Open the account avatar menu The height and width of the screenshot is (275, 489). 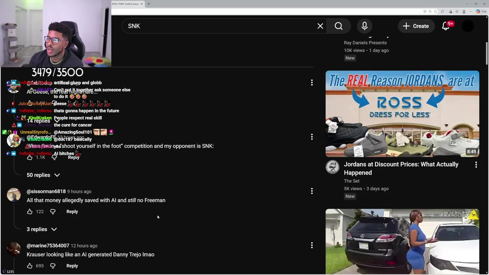[468, 26]
